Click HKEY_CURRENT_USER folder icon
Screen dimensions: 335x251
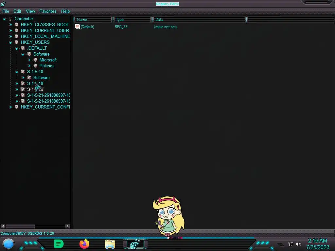(x=16, y=30)
